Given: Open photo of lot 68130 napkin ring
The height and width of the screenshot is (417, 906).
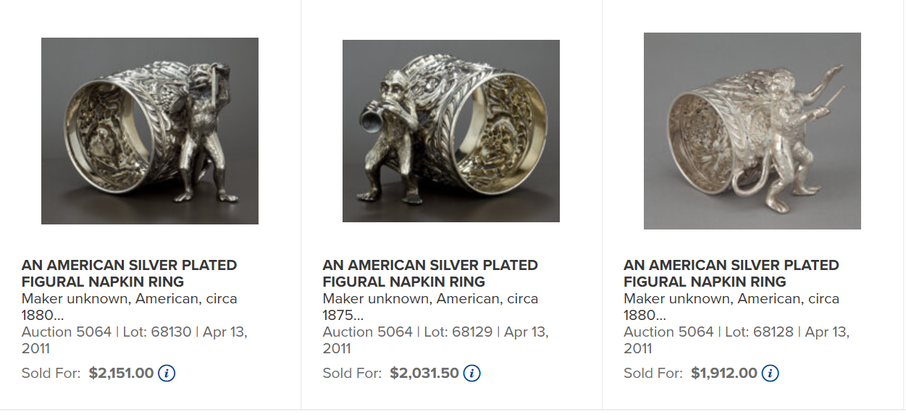Looking at the screenshot, I should tap(150, 131).
